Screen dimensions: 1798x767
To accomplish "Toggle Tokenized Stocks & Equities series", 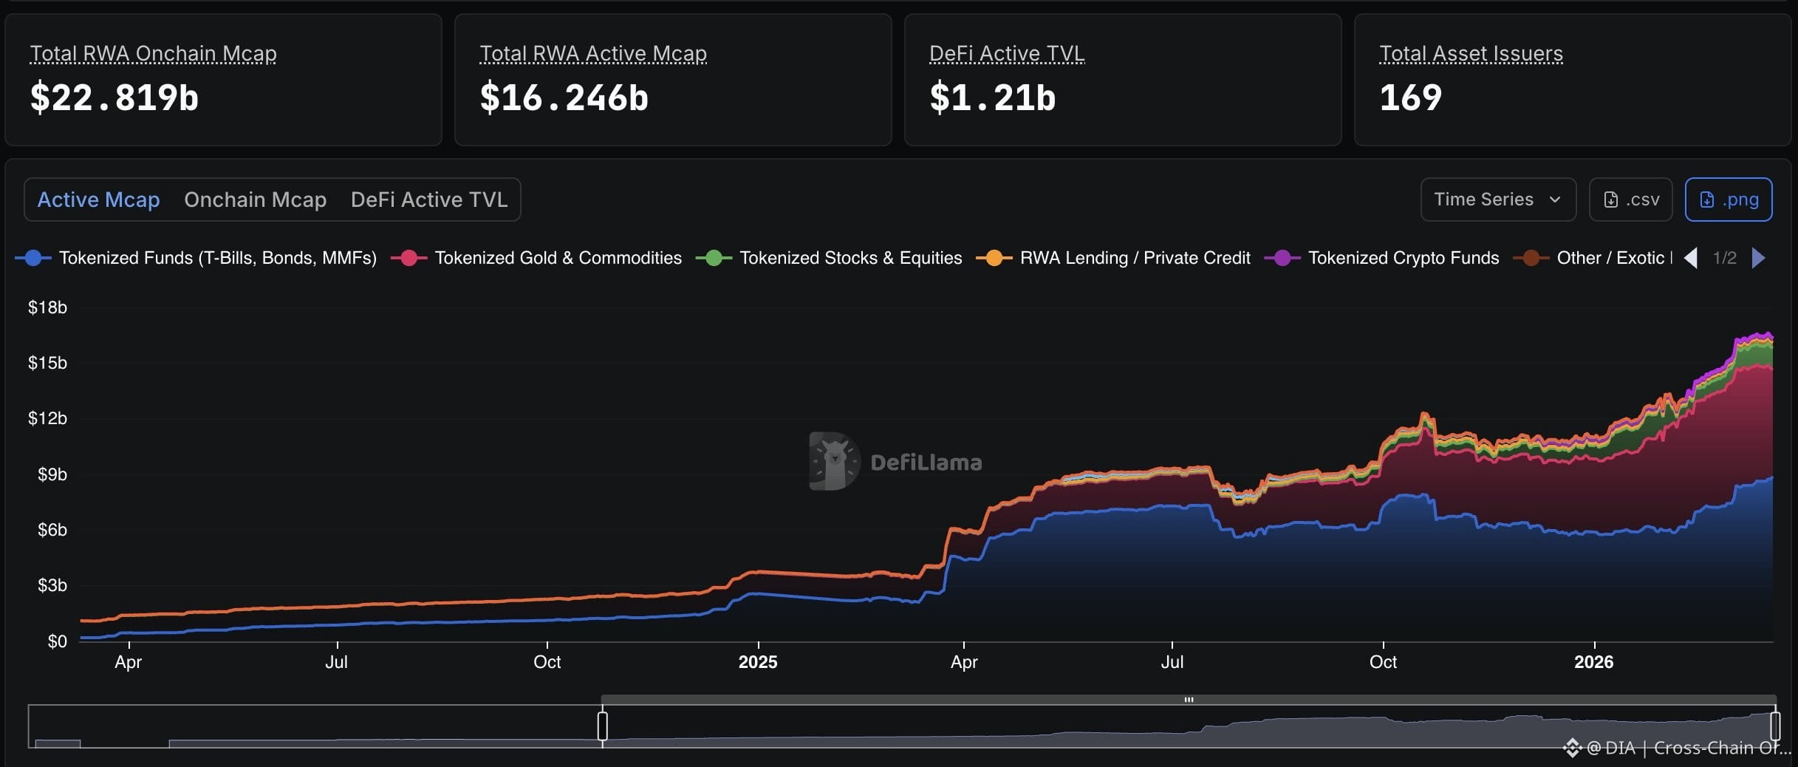I will pos(829,258).
